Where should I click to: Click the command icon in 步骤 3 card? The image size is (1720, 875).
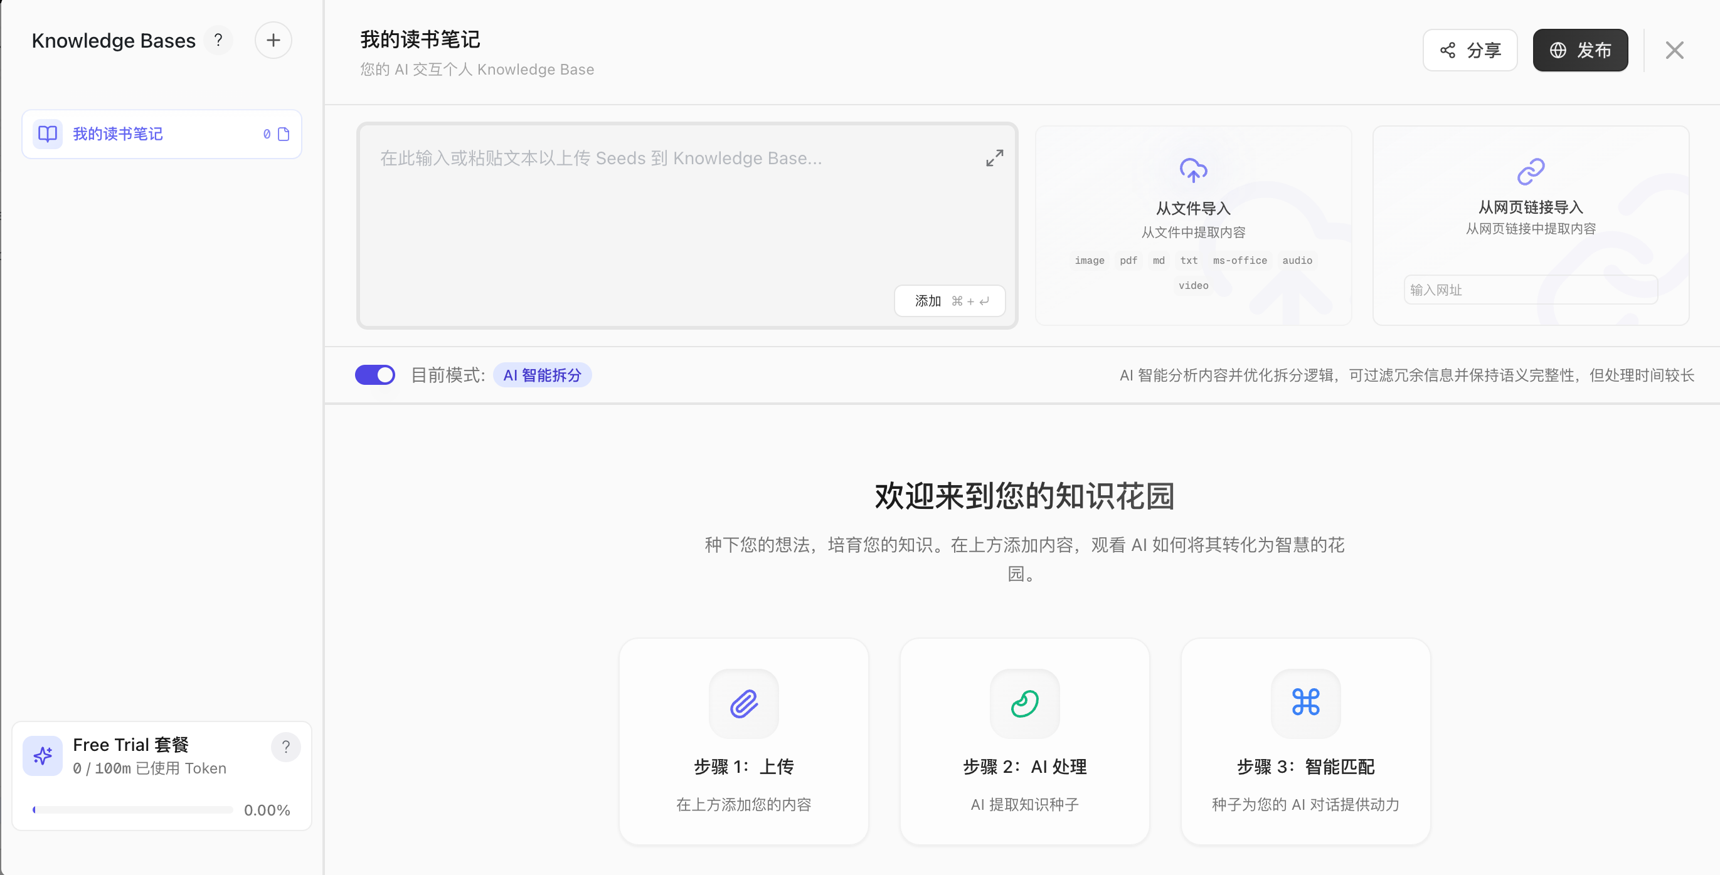pyautogui.click(x=1305, y=703)
